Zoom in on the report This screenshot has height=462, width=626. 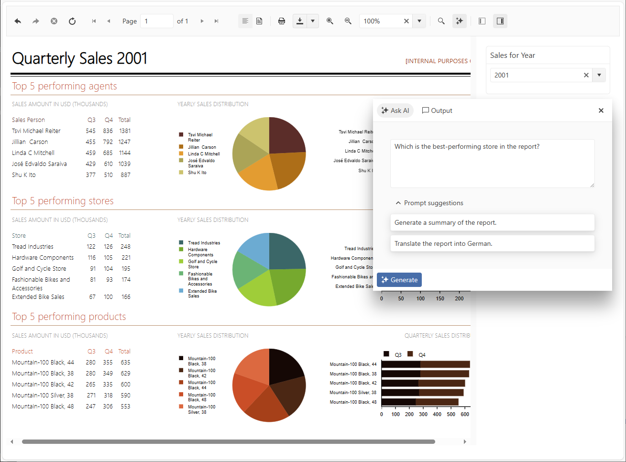point(330,21)
